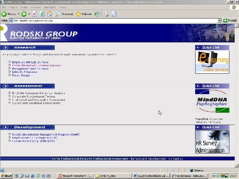The width and height of the screenshot is (239, 179).
Task: Open the Plik menu
Action: click(4, 7)
